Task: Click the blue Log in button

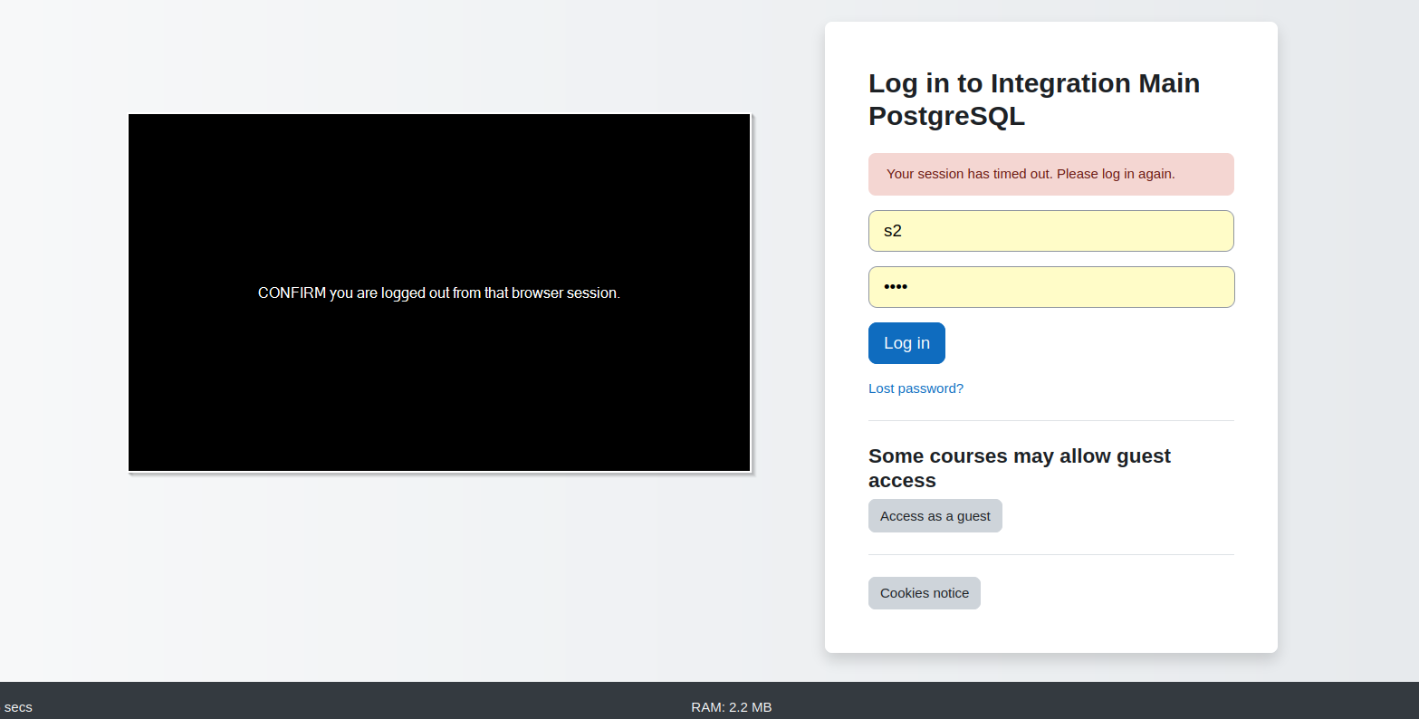Action: 906,343
